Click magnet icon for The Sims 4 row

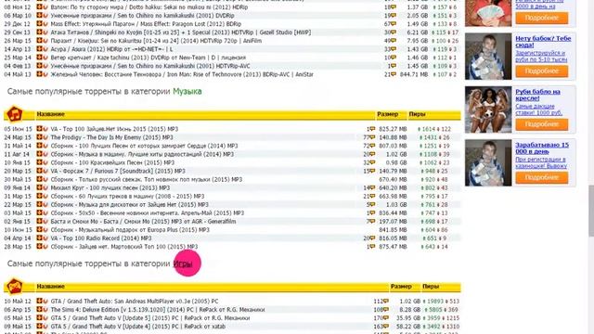[x=45, y=310]
